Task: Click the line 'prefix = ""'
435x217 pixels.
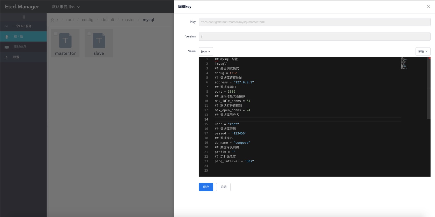Action: 225,152
